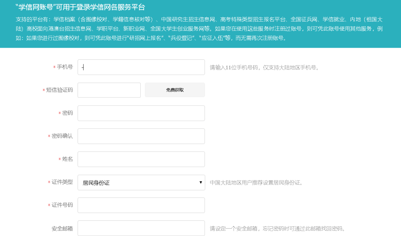401x236 pixels.
Task: Click the 密码 password input field
Action: coord(141,113)
